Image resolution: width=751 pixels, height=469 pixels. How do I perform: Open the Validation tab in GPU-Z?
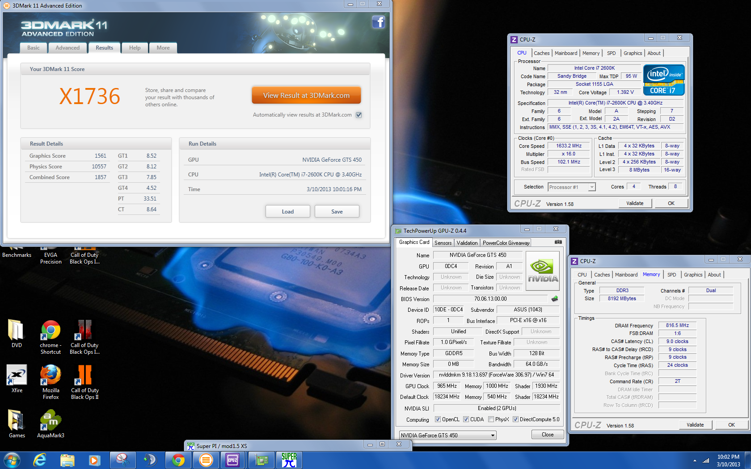click(467, 243)
